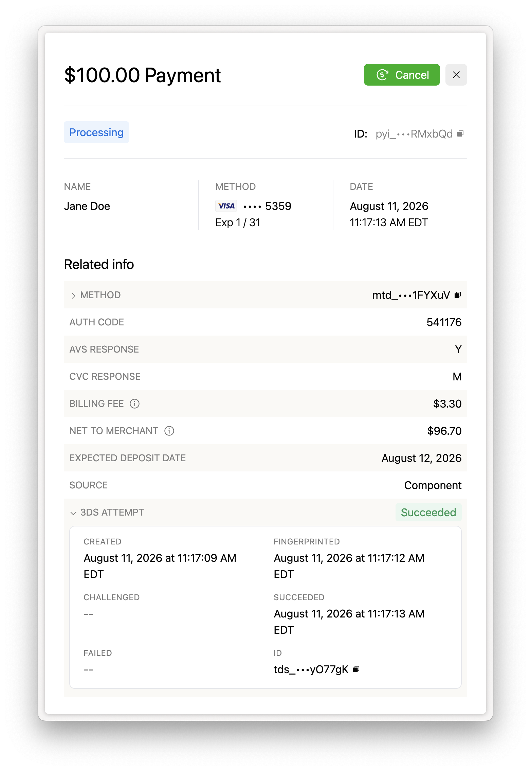Click the card number ending 5359
The width and height of the screenshot is (531, 771).
click(x=268, y=206)
